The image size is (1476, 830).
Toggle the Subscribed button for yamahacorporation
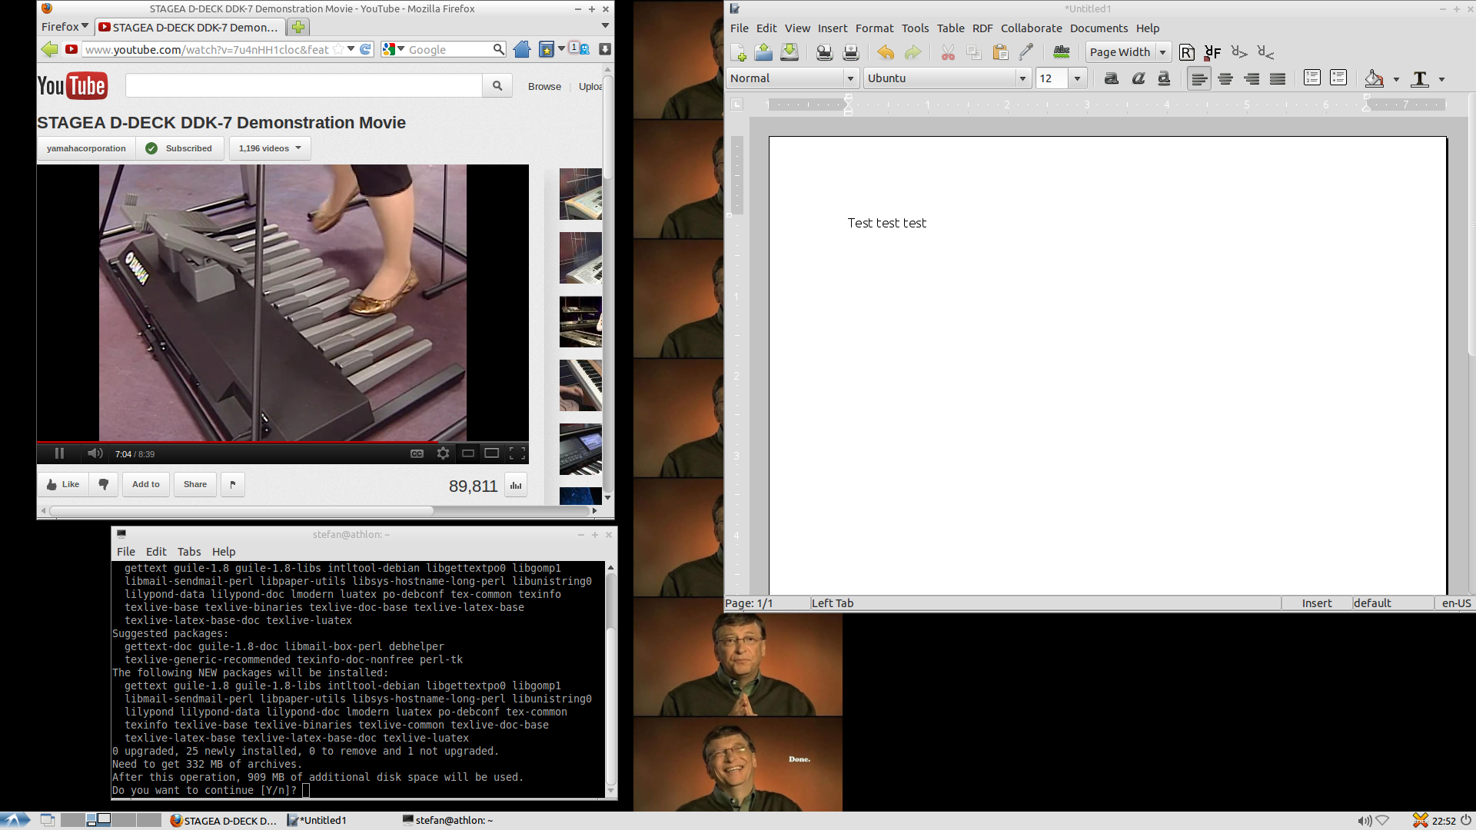click(x=180, y=148)
